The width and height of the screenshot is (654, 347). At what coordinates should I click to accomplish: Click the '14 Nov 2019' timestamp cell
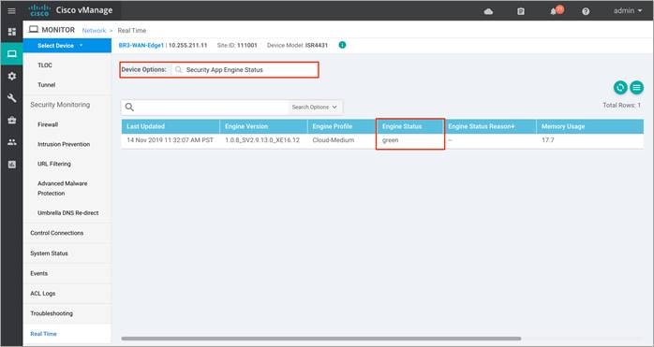(x=170, y=140)
